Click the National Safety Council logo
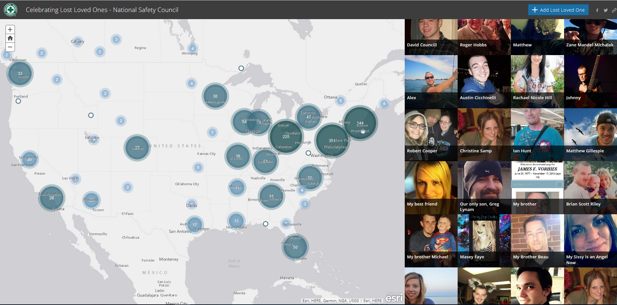 point(10,10)
